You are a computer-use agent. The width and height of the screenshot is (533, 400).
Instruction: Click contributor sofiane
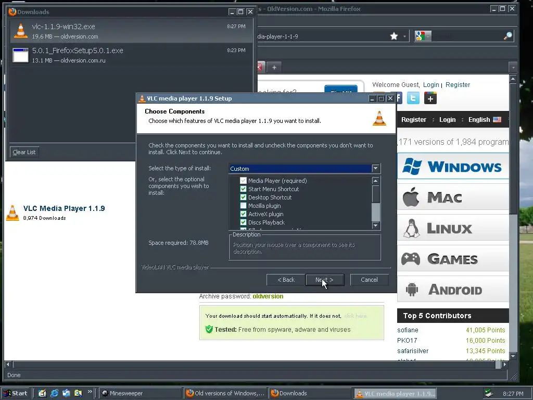(408, 330)
